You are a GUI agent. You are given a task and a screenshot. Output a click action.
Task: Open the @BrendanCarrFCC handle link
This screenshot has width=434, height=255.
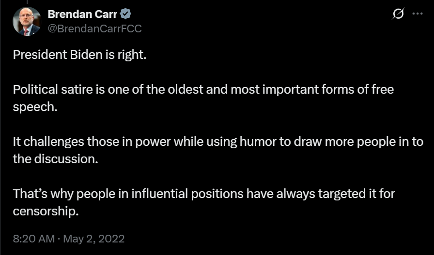tap(94, 28)
